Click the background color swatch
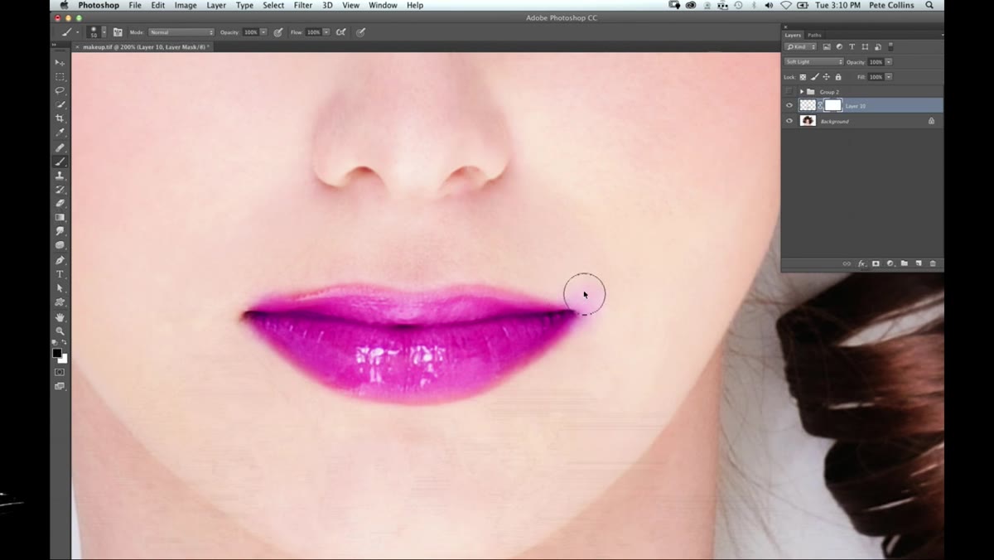 point(63,359)
